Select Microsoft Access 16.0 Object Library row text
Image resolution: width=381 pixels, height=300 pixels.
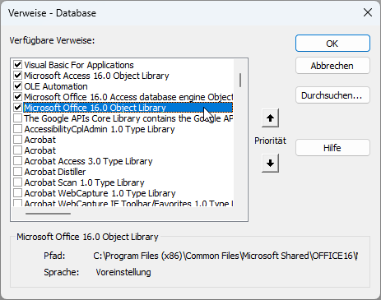click(x=96, y=76)
